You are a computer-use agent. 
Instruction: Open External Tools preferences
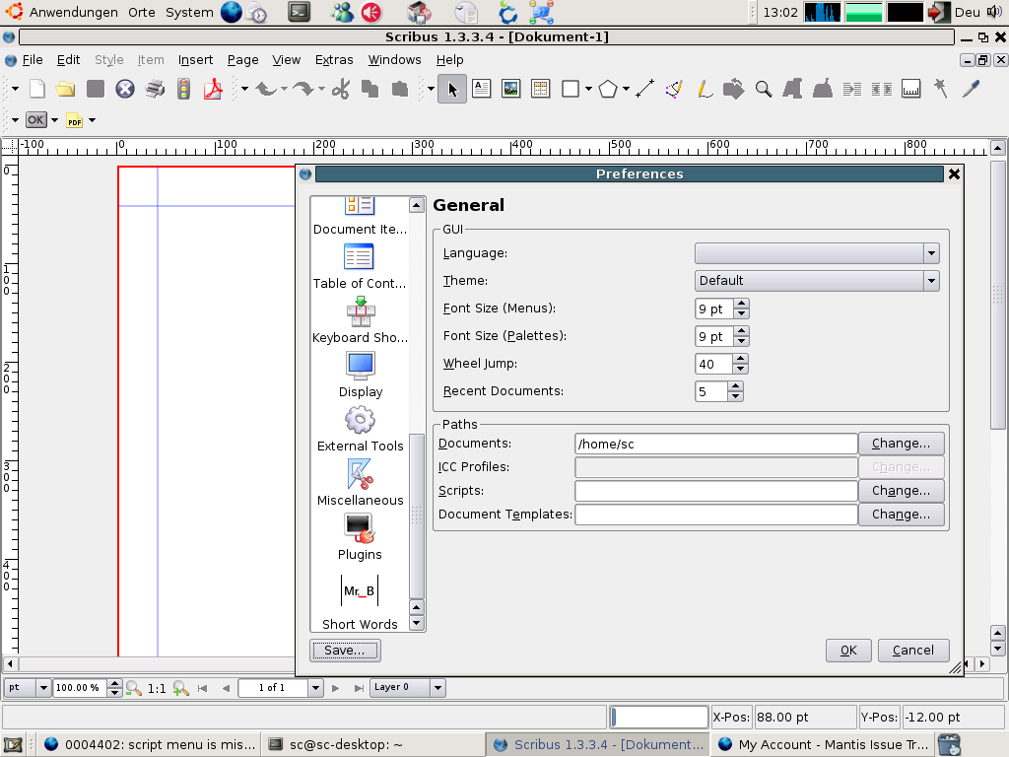tap(360, 427)
